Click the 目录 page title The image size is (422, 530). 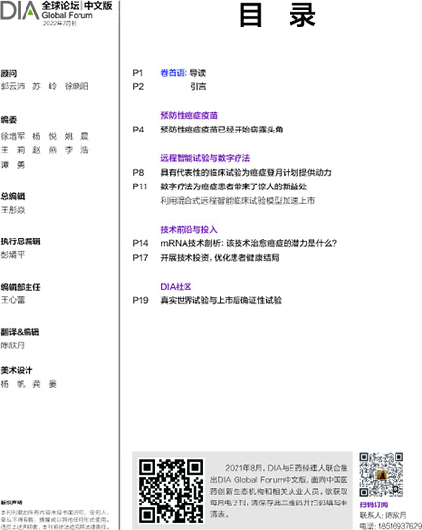click(278, 15)
